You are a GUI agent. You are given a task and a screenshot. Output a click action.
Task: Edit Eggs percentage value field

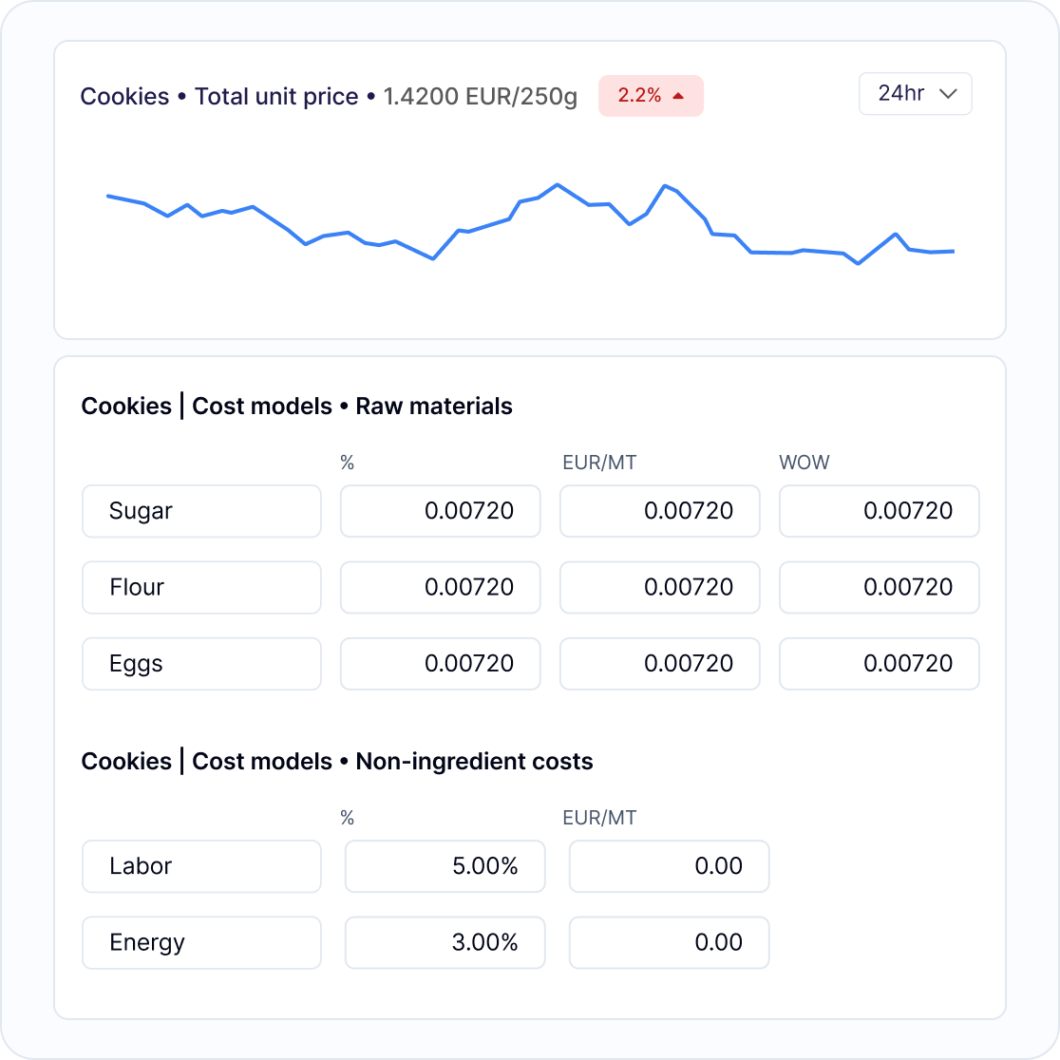coord(440,664)
